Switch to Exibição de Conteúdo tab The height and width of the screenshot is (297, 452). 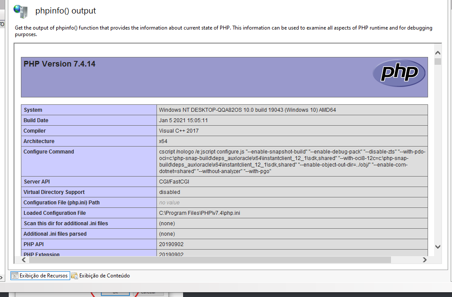104,276
